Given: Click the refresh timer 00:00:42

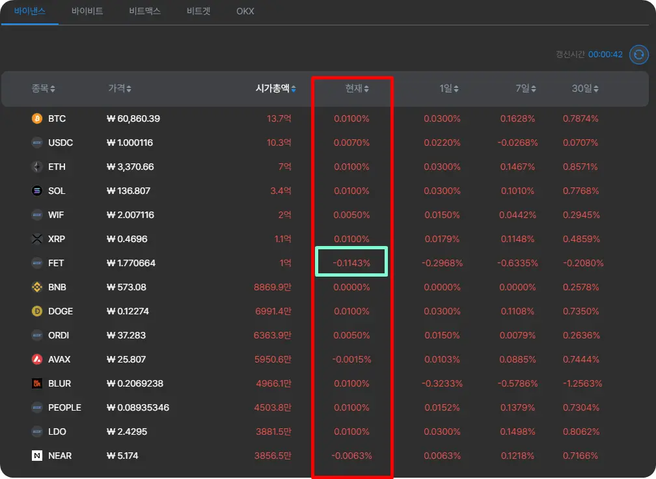Looking at the screenshot, I should pyautogui.click(x=605, y=55).
